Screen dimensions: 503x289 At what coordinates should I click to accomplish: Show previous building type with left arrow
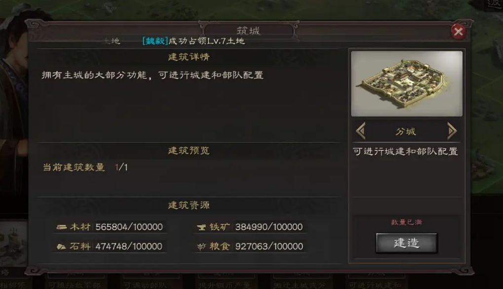pyautogui.click(x=361, y=131)
